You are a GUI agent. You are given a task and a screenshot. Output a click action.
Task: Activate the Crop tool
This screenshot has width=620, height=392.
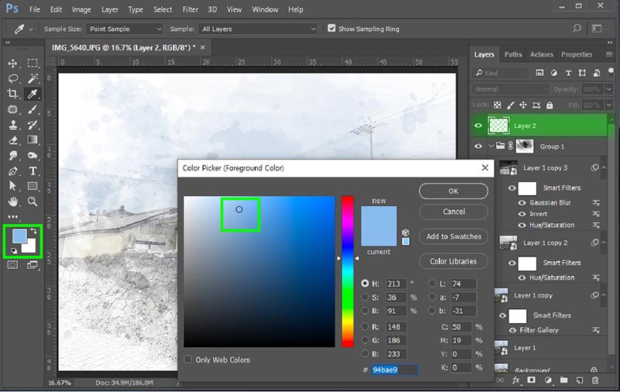[12, 94]
